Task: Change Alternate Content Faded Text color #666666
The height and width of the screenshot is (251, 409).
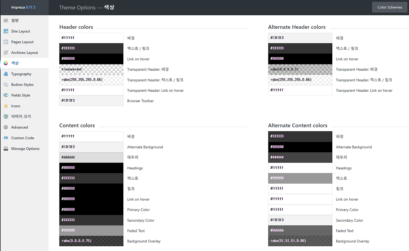Action: pos(300,231)
